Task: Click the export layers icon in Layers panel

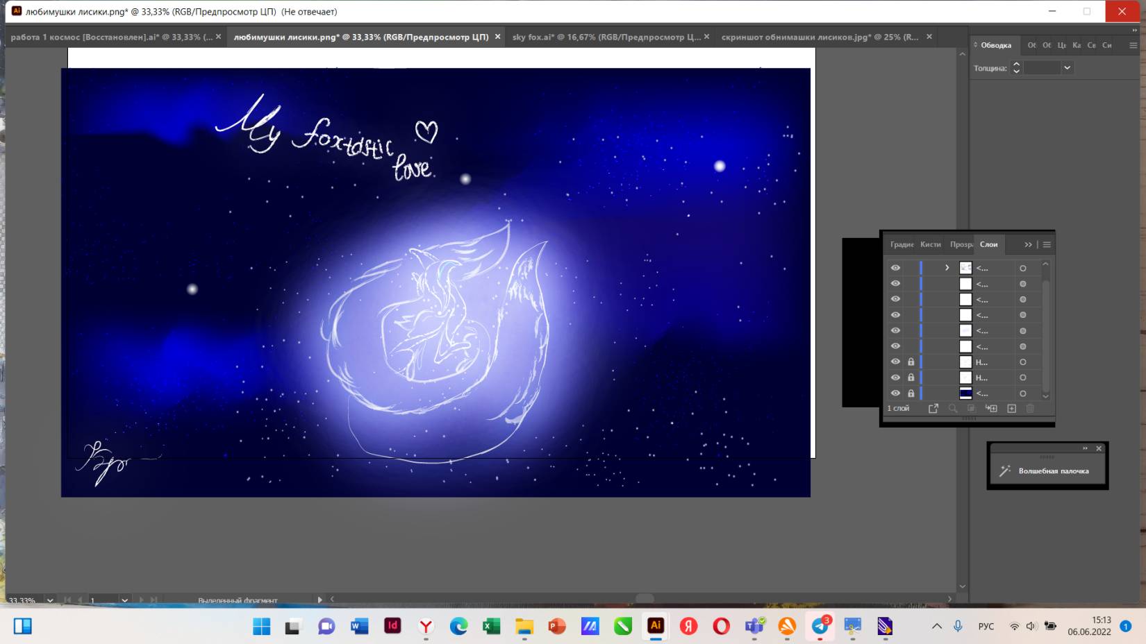Action: point(933,409)
